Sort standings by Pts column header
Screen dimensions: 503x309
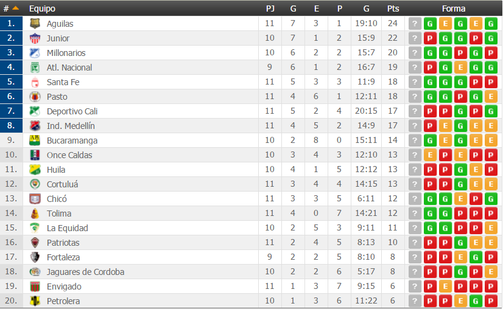coord(393,9)
